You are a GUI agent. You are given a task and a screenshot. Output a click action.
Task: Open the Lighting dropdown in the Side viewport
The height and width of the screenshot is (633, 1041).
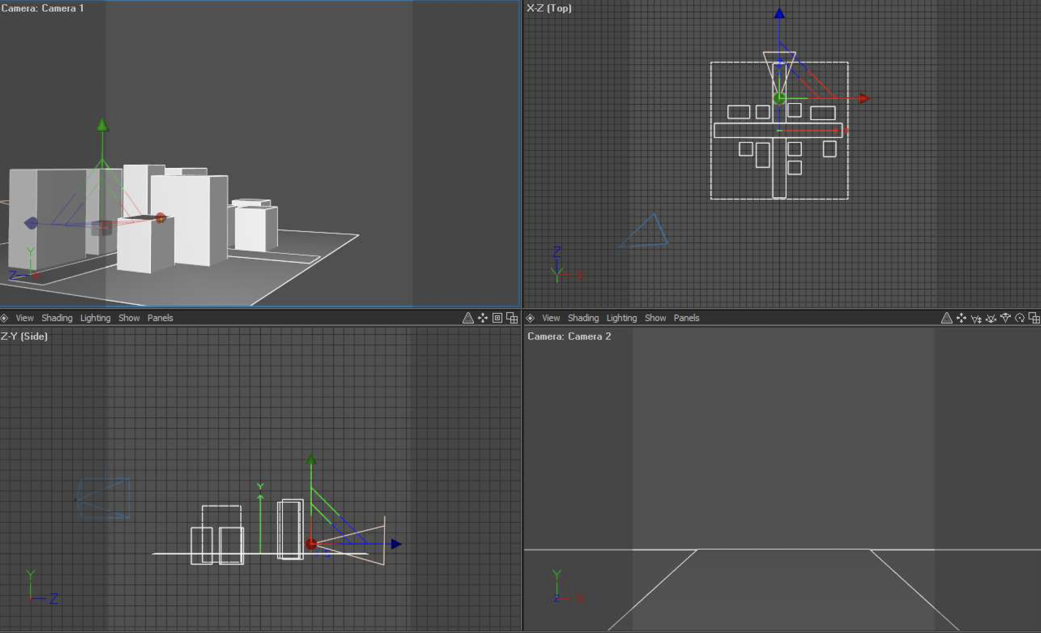coord(95,318)
